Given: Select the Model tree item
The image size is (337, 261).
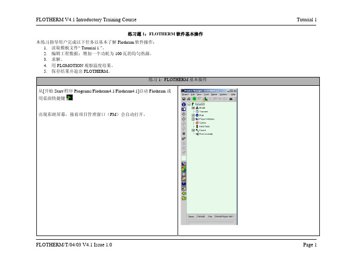Looking at the screenshot, I should (202, 108).
